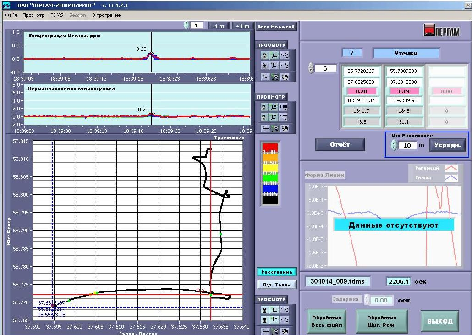Open the Файл menu
Viewport: 472px width, 335px height.
point(11,15)
